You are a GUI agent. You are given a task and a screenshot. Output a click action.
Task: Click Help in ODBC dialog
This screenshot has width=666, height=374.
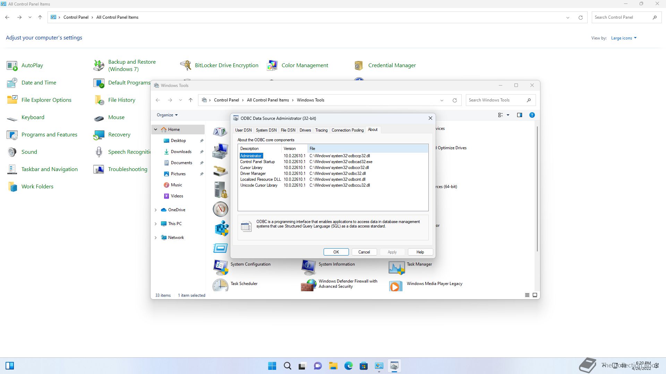420,252
